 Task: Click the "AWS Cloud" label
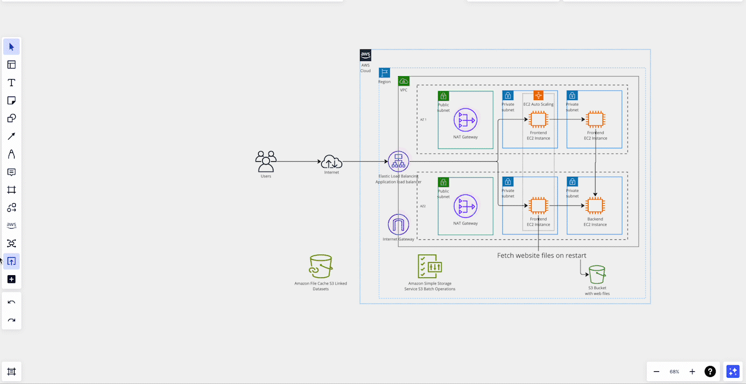pyautogui.click(x=365, y=68)
